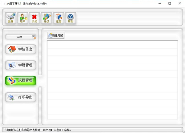Click the red 关闭 (Close) toolbar icon
The image size is (185, 133).
point(35,18)
